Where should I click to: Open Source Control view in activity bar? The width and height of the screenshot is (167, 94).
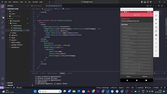(x=3, y=17)
